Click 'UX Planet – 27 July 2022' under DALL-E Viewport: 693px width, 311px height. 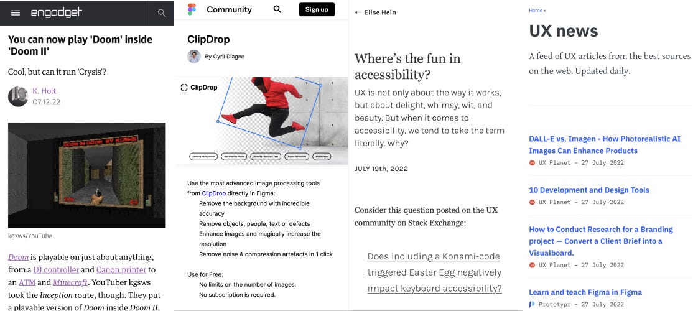pos(581,162)
